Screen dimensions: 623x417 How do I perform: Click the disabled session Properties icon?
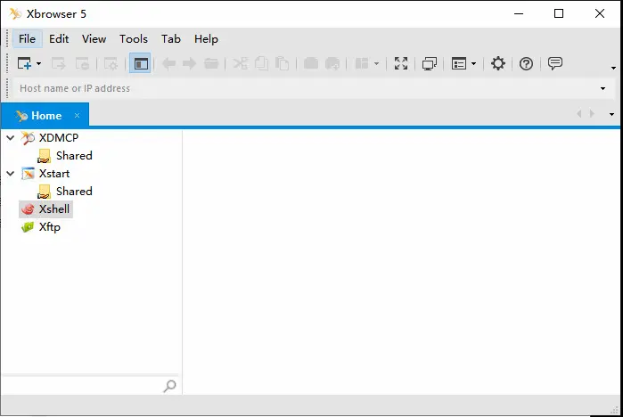pos(111,63)
